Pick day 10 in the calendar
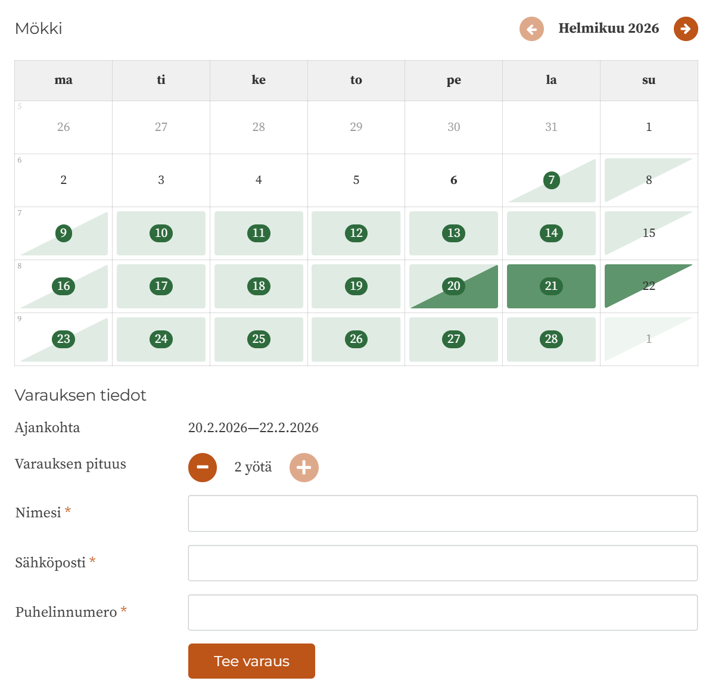 pyautogui.click(x=161, y=233)
